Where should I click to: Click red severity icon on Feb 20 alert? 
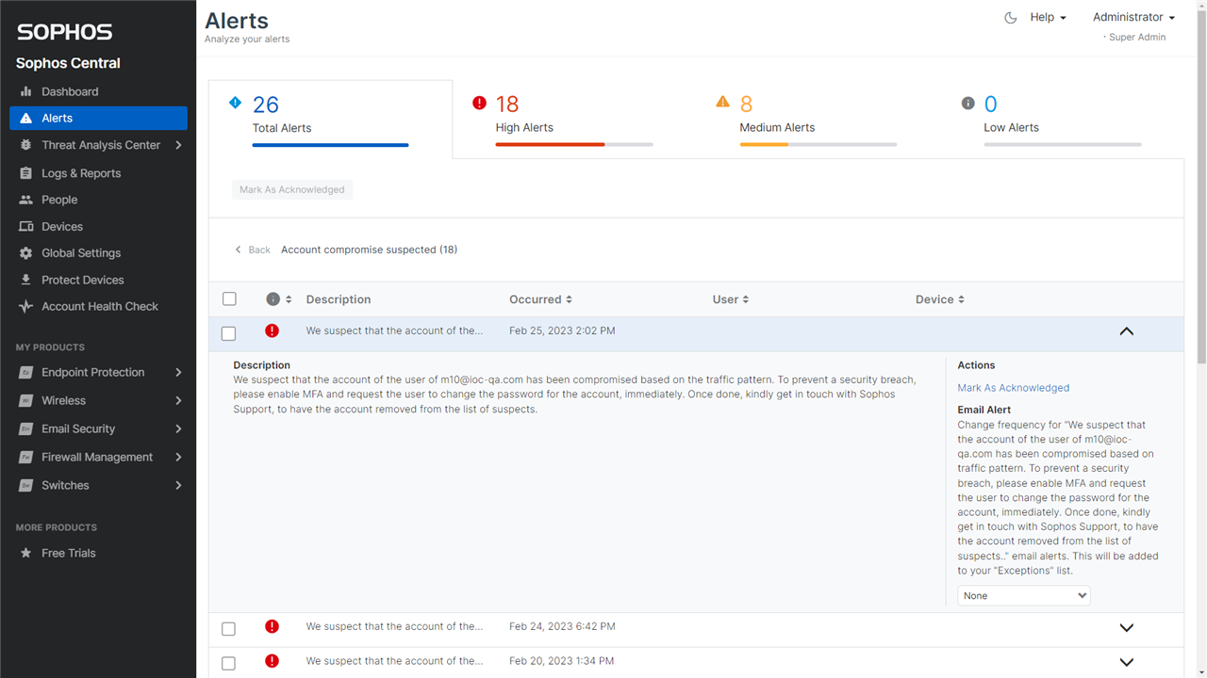click(273, 661)
